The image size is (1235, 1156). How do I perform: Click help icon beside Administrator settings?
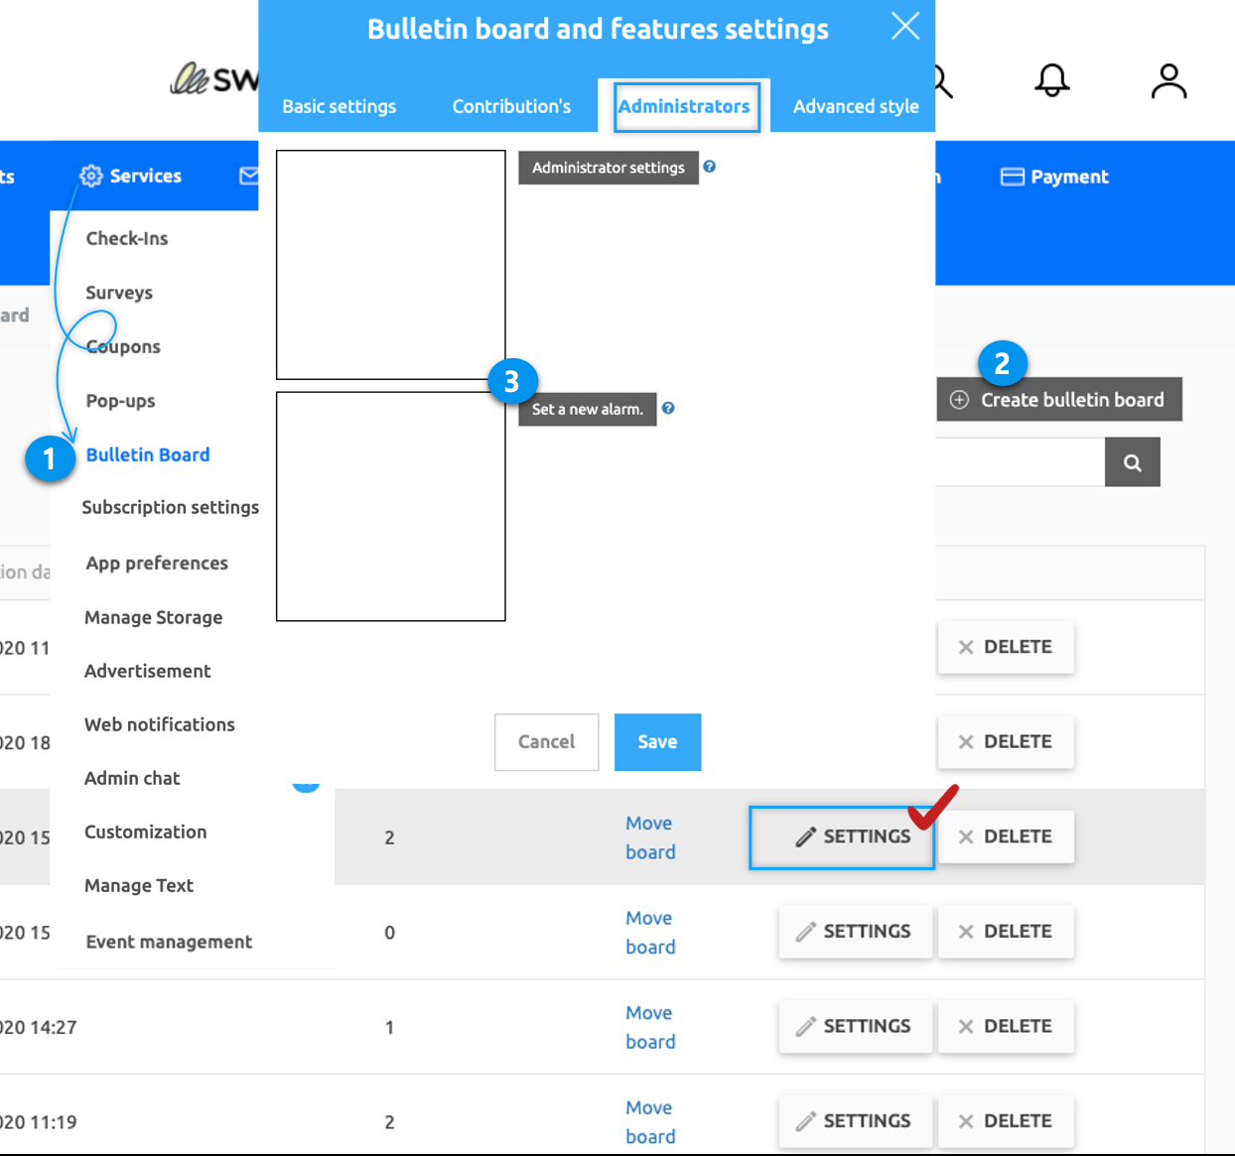[x=709, y=167]
